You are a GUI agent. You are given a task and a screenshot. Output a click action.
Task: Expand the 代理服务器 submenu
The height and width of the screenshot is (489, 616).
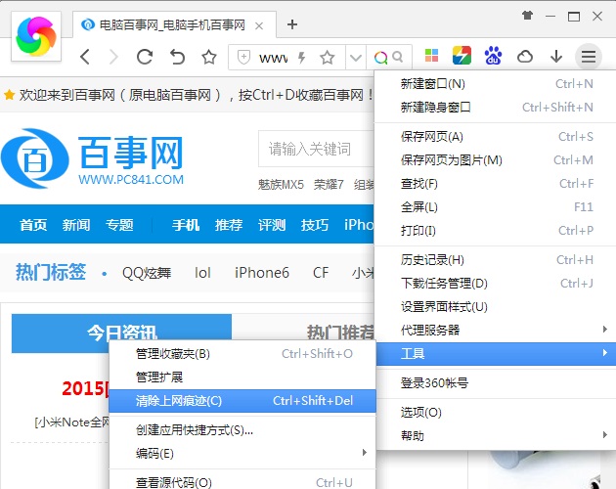(x=495, y=330)
